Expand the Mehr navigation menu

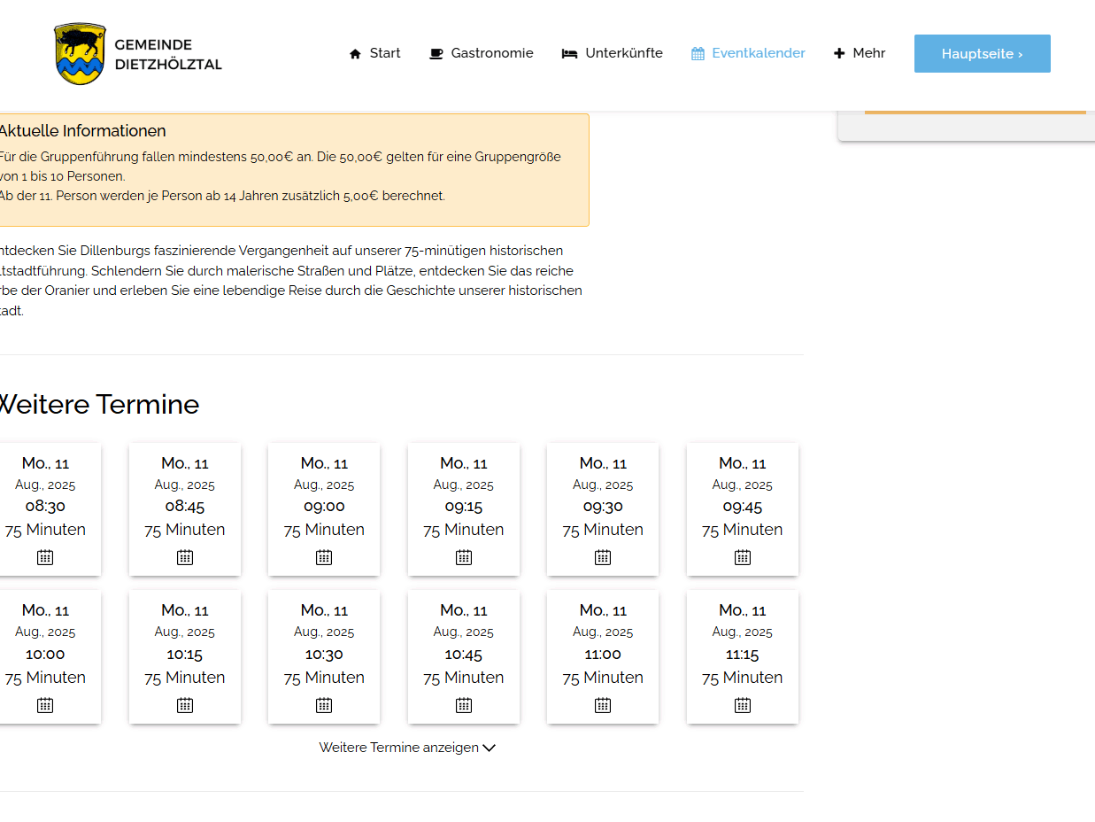point(860,53)
